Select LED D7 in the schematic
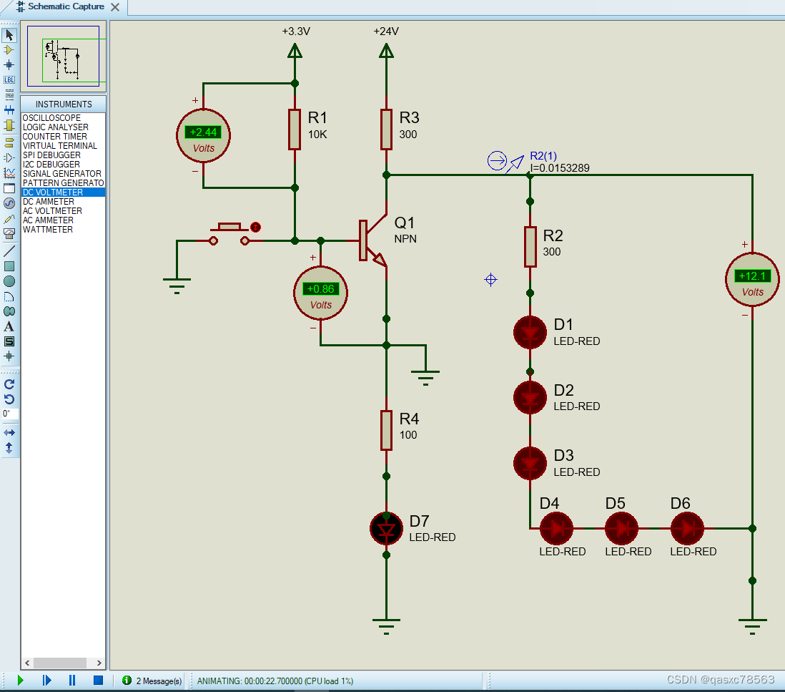Image resolution: width=785 pixels, height=692 pixels. (x=386, y=529)
